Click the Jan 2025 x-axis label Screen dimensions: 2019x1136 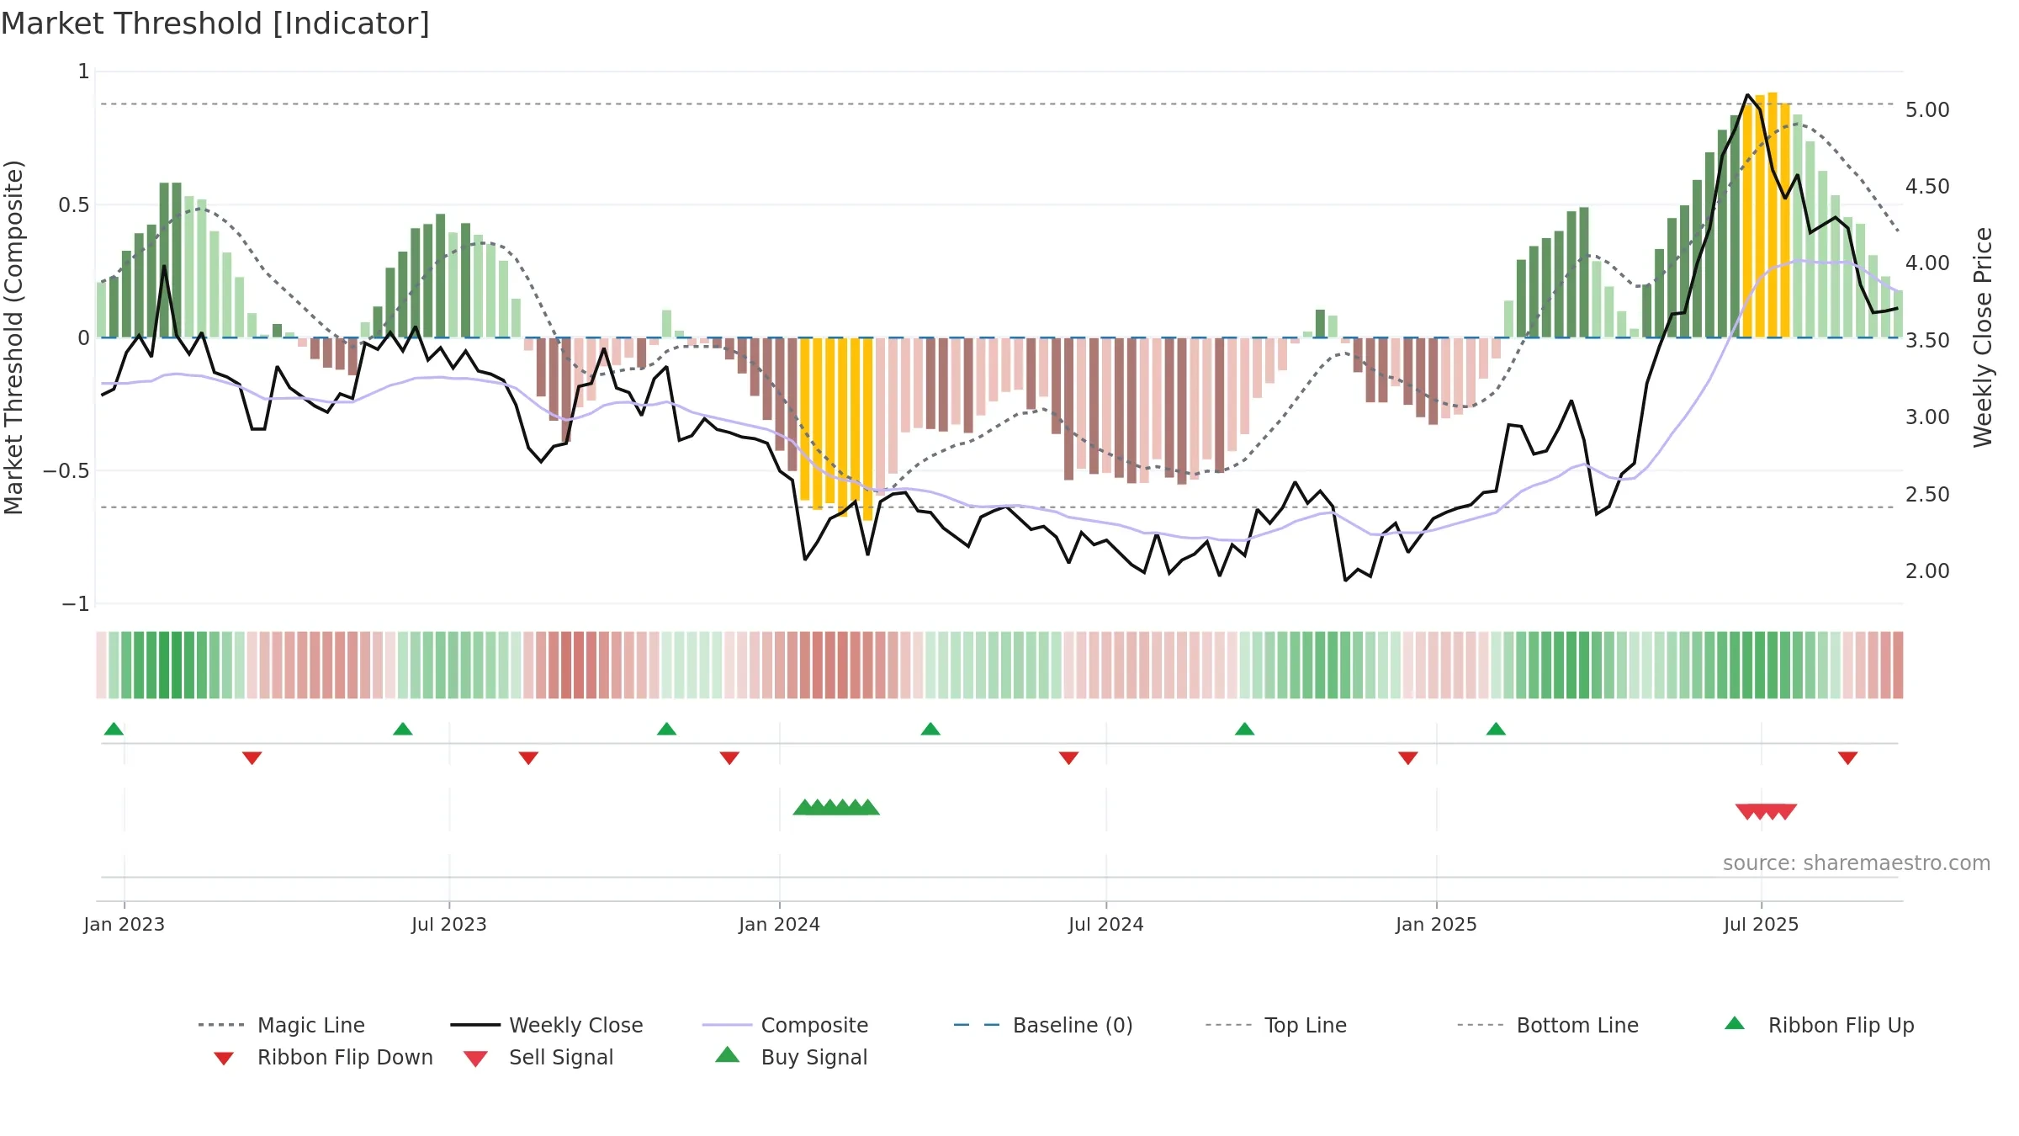pyautogui.click(x=1436, y=924)
